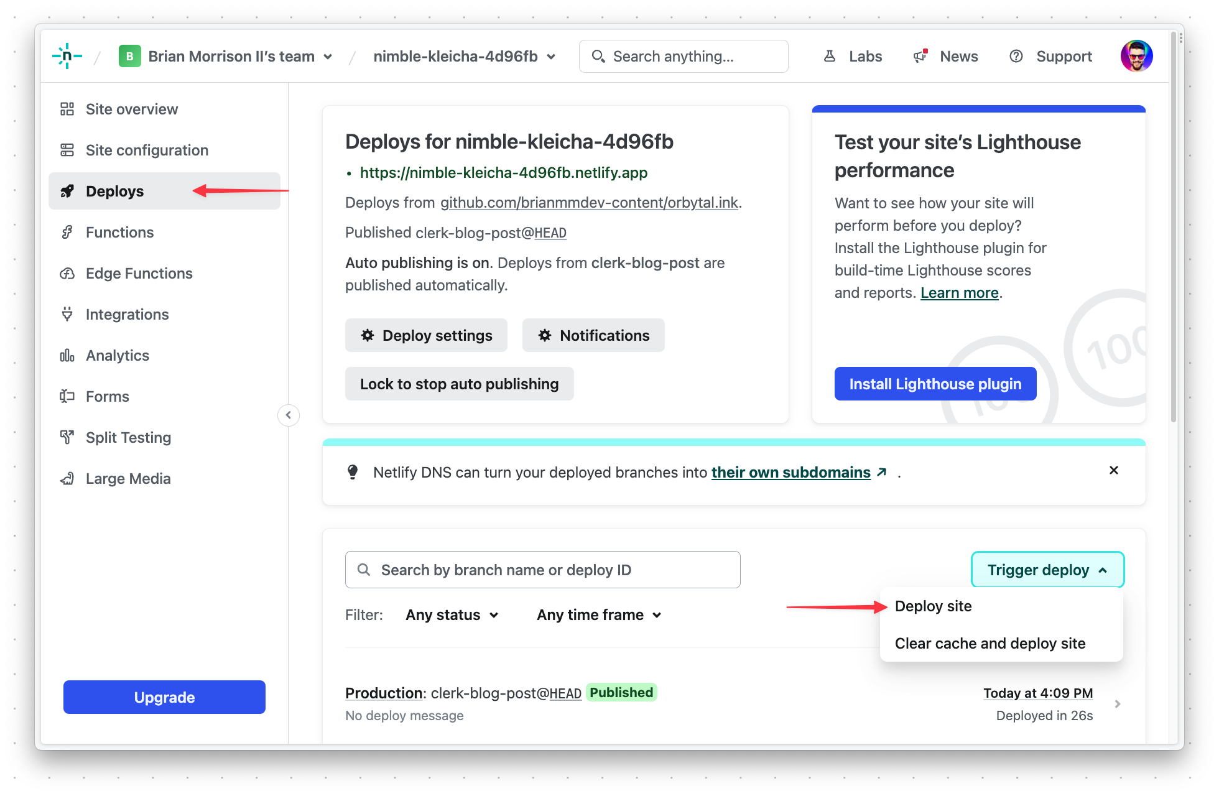Open the Any status filter dropdown
The image size is (1219, 796).
(452, 614)
